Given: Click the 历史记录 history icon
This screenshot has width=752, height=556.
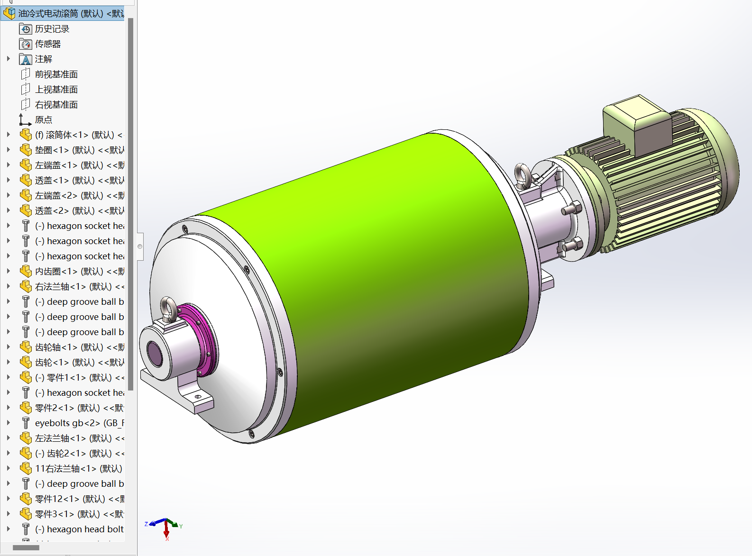Looking at the screenshot, I should click(x=26, y=29).
